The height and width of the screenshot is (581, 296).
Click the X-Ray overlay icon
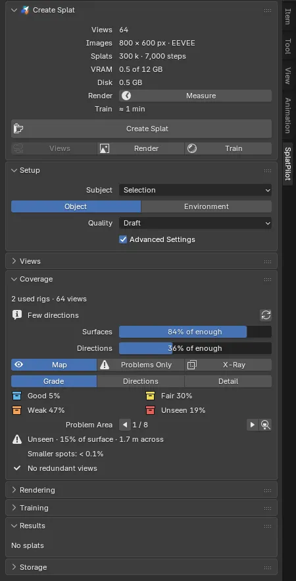pyautogui.click(x=192, y=365)
